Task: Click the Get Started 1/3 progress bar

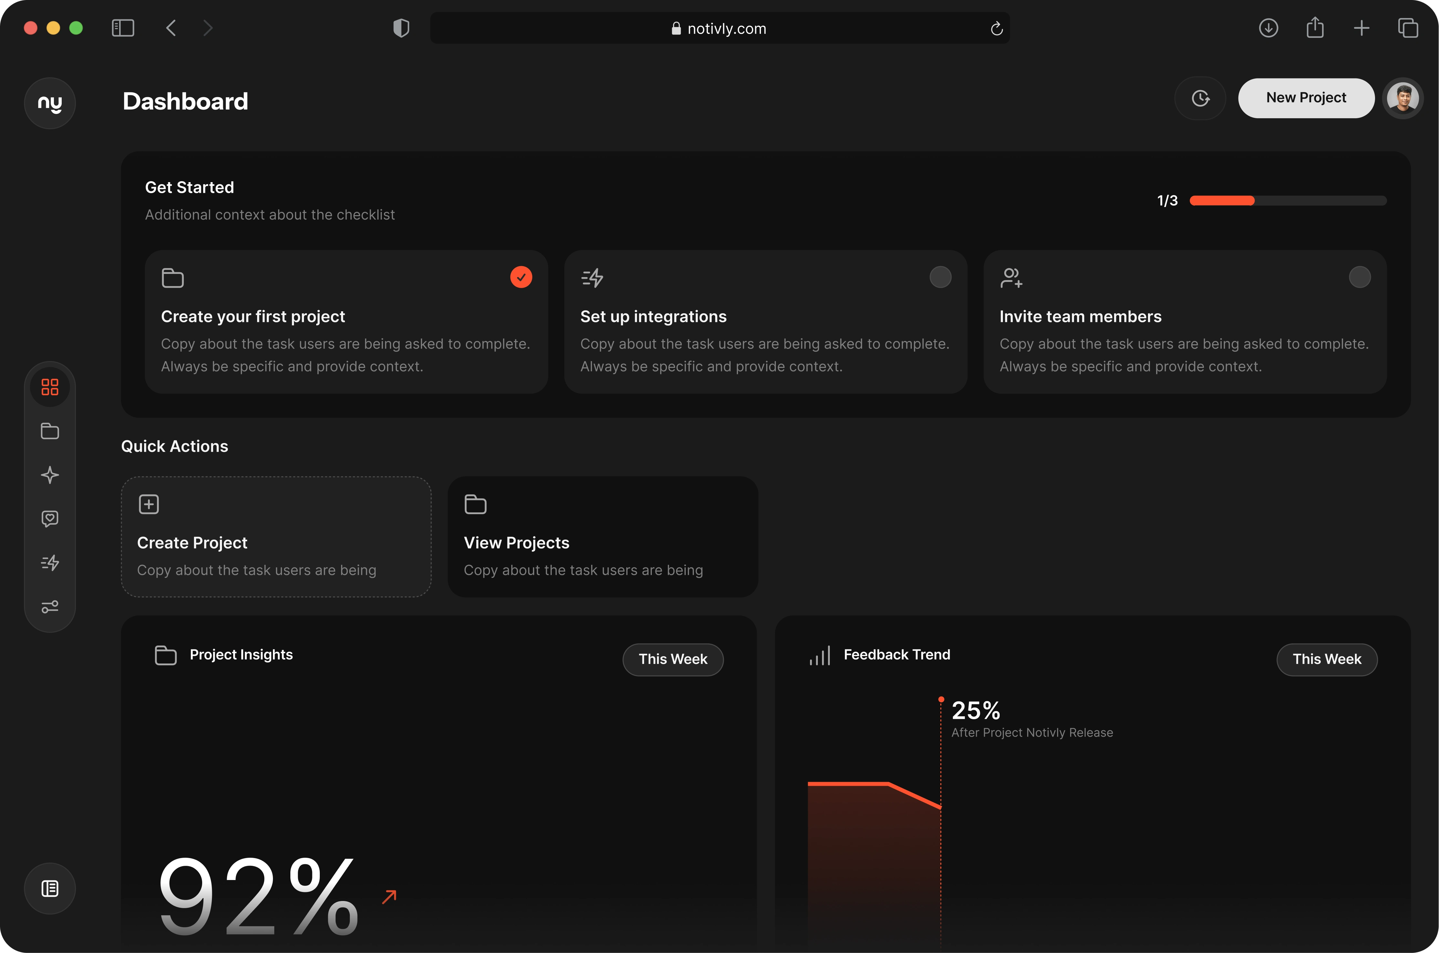Action: coord(1288,201)
